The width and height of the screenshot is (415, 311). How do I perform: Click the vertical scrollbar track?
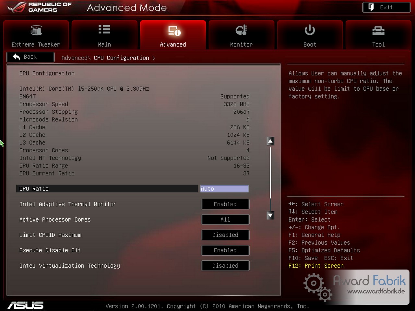[270, 178]
